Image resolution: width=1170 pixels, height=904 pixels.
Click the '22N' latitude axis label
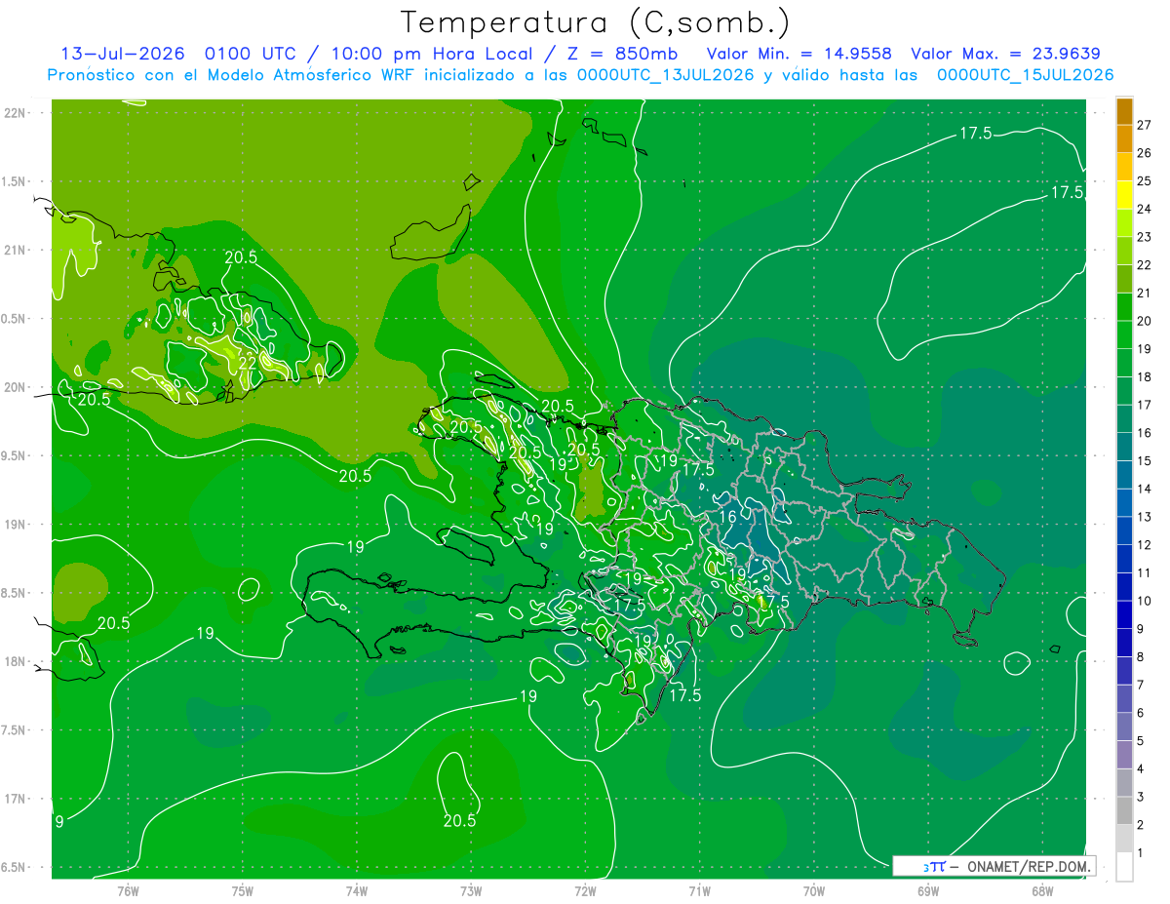click(x=16, y=112)
